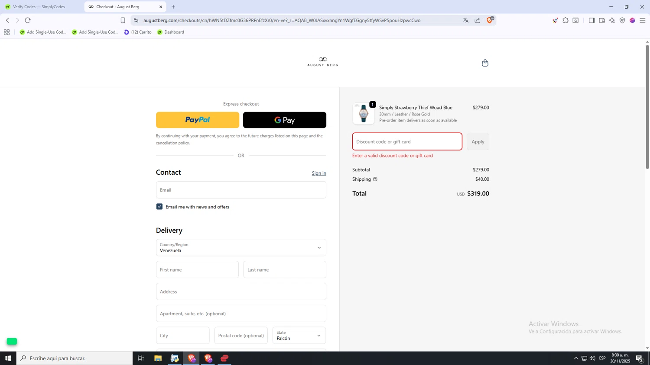Click the First name field
Image resolution: width=650 pixels, height=365 pixels.
[197, 269]
